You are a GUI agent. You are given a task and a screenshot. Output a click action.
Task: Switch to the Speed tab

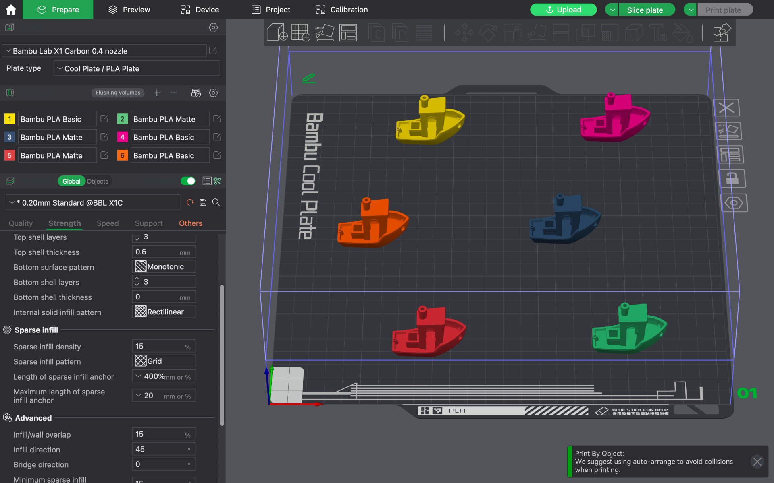(108, 223)
